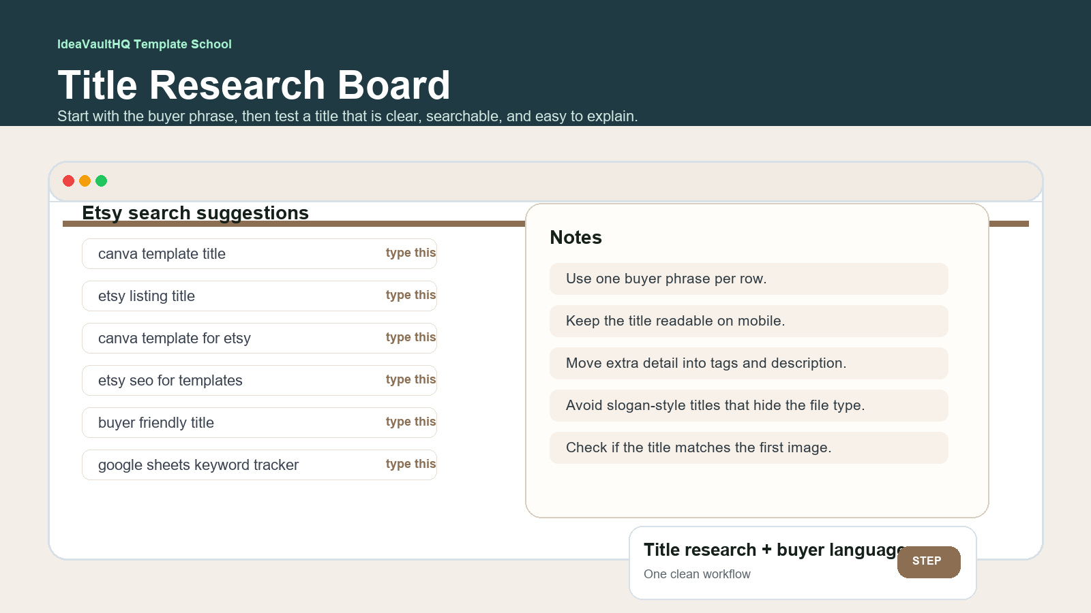
Task: Click 'IdeaVaultHQ Template School' label
Action: [145, 44]
